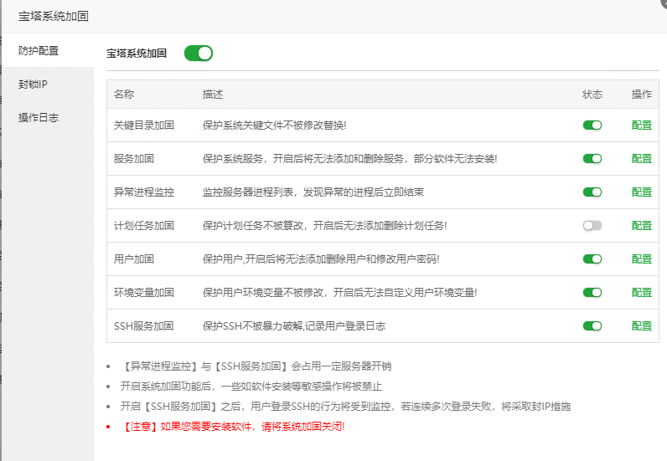Open the 封锁IP sidebar tab

pos(48,85)
